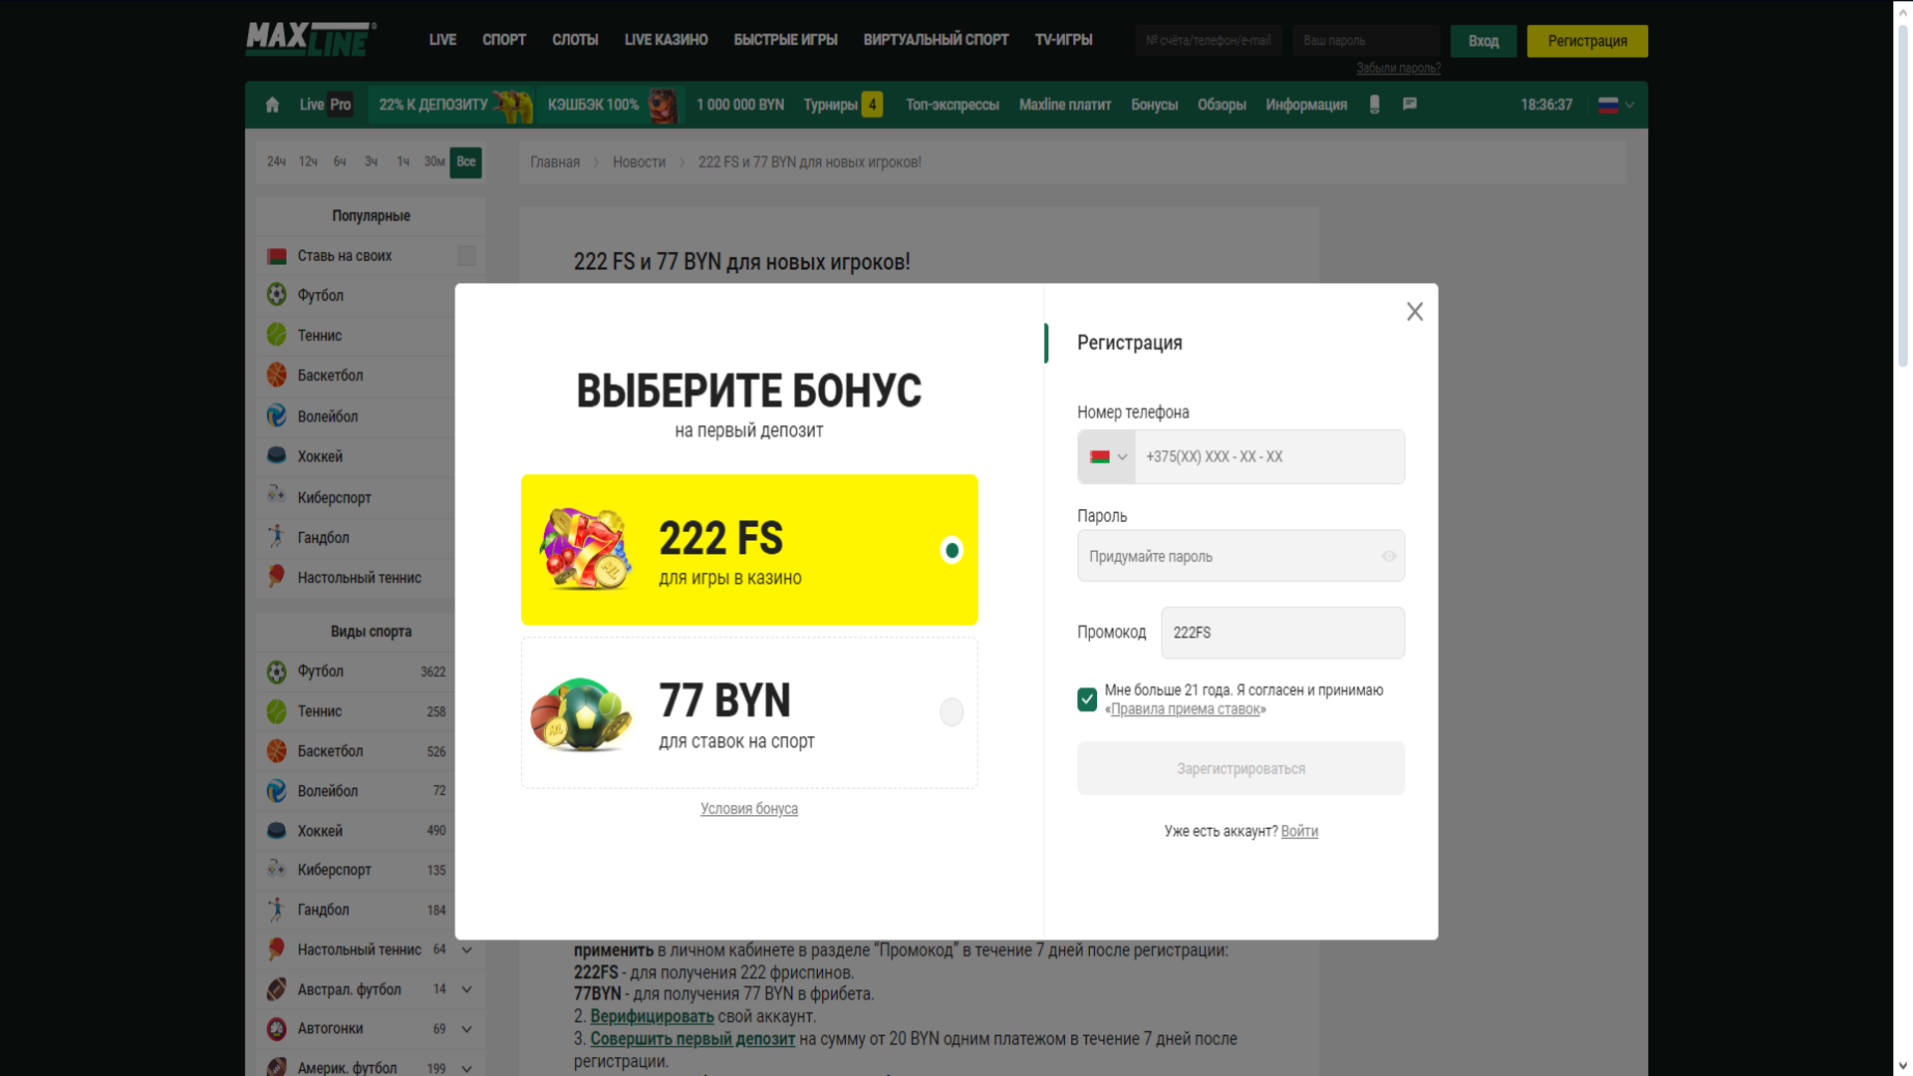Click the yellow Регистрация button

click(x=1587, y=41)
